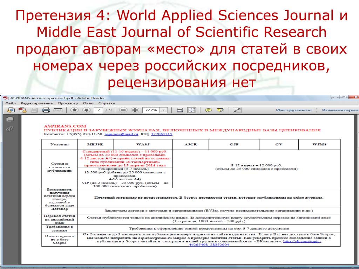This screenshot has width=359, height=269.
Task: Open the Редактирование menu
Action: tap(36, 103)
